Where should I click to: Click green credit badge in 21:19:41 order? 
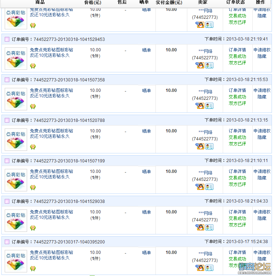(x=33, y=66)
